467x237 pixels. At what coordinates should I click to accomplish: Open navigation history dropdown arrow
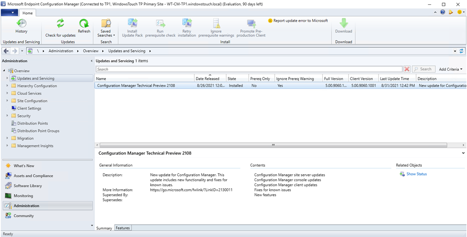(22, 51)
